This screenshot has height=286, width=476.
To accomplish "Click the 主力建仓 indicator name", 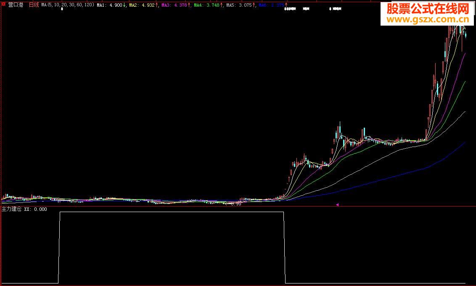I will click(11, 209).
